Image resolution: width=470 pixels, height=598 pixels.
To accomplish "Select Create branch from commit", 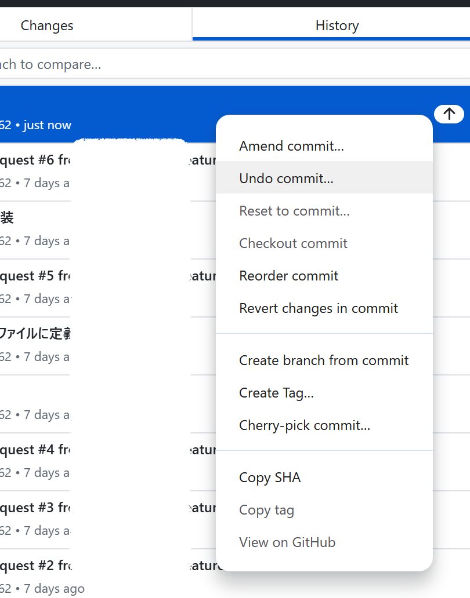I will pos(324,360).
